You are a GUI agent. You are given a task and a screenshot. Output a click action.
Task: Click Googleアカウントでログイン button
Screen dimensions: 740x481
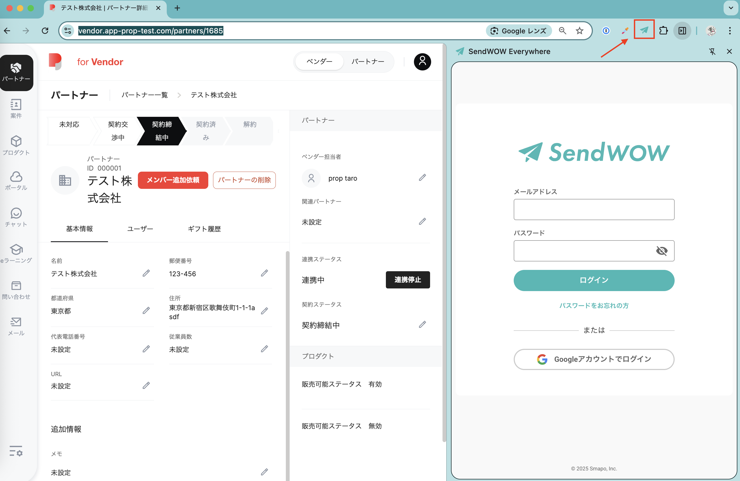tap(594, 359)
